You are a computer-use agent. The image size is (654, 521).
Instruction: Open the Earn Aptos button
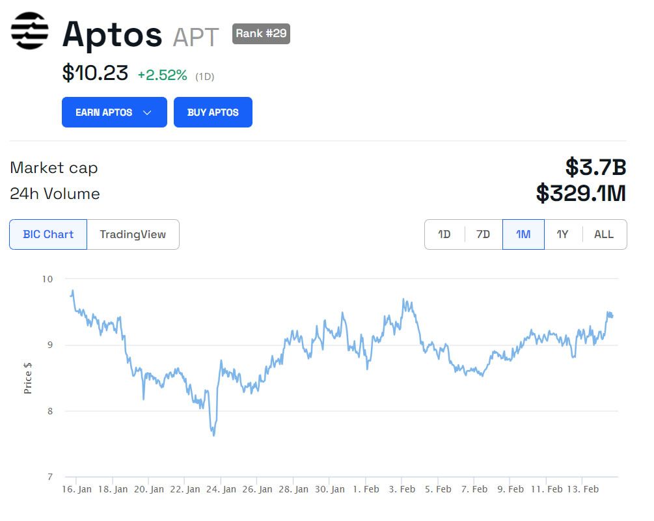pyautogui.click(x=104, y=113)
